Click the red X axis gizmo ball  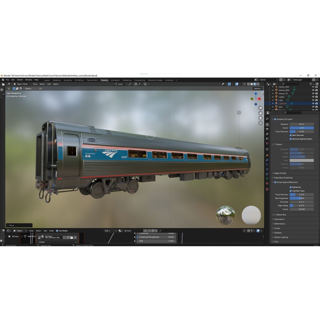point(259,99)
